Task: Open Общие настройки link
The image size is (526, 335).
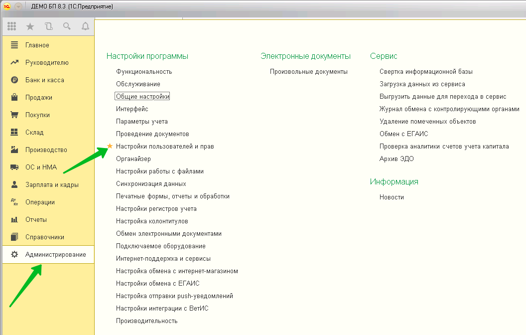Action: click(x=142, y=97)
